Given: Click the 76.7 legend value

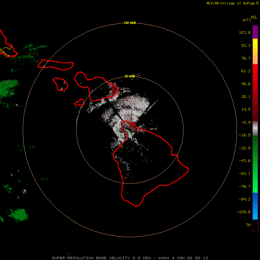Looking at the screenshot, I should 246,58.
